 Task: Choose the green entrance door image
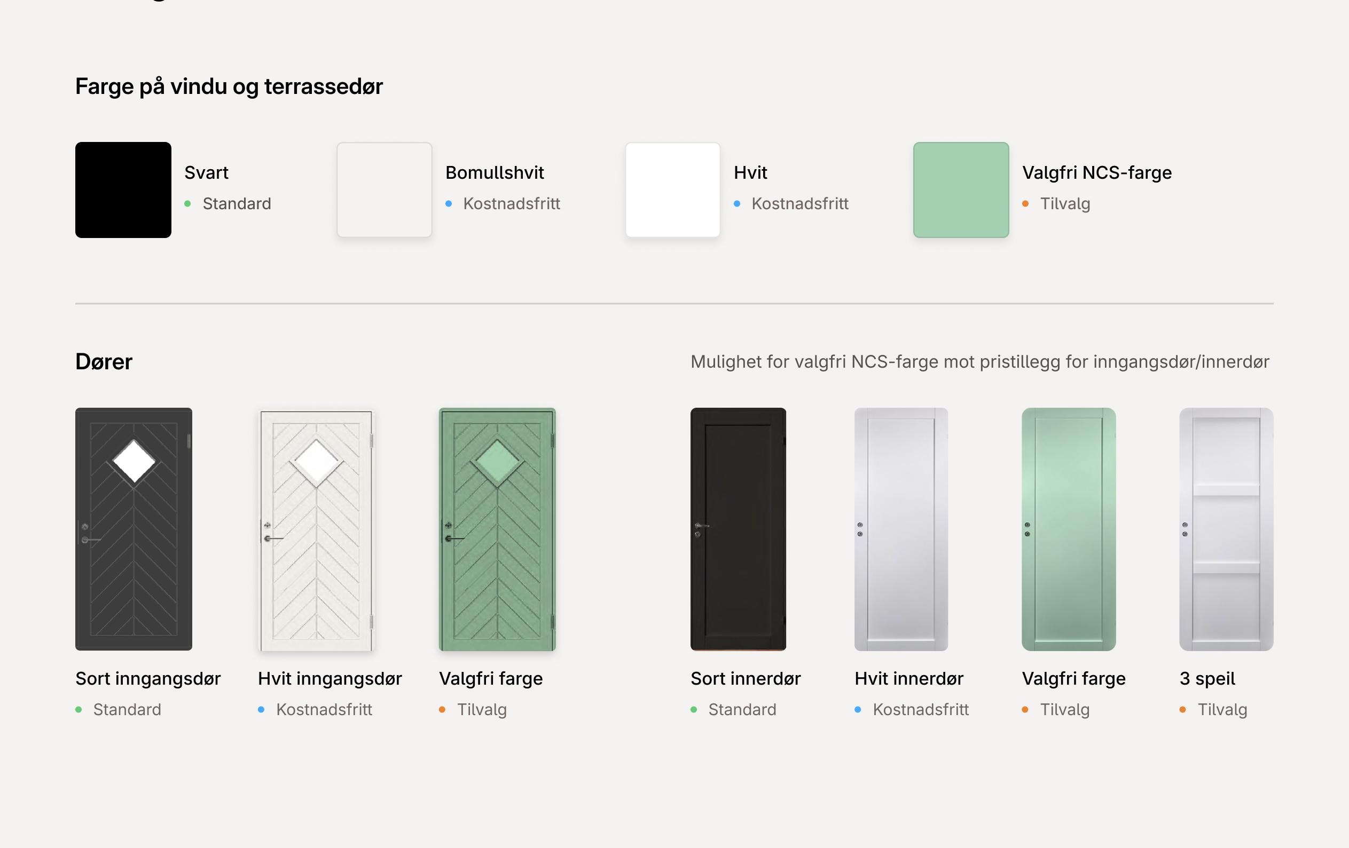tap(498, 529)
